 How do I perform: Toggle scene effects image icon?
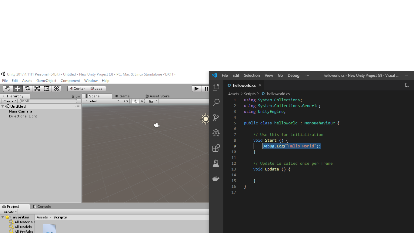pyautogui.click(x=151, y=101)
